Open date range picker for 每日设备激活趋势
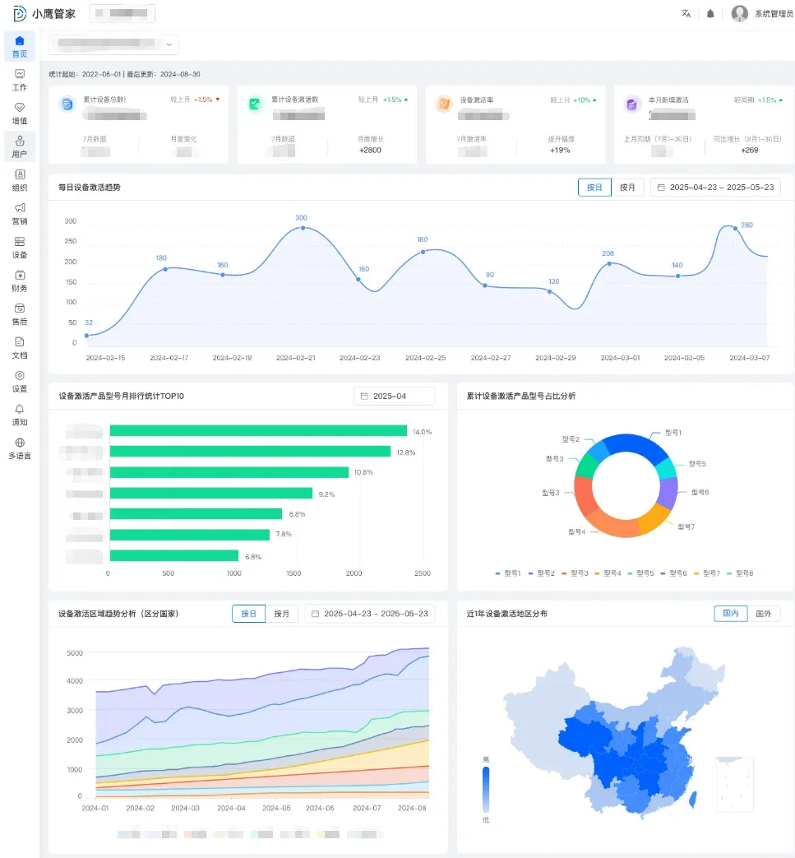 715,188
